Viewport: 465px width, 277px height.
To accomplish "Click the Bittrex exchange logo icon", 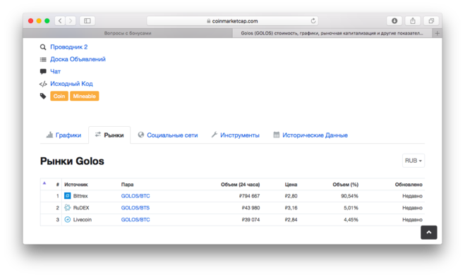I will 68,196.
